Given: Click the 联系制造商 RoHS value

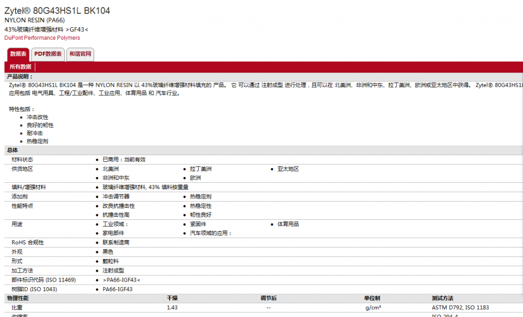Looking at the screenshot, I should coord(116,242).
